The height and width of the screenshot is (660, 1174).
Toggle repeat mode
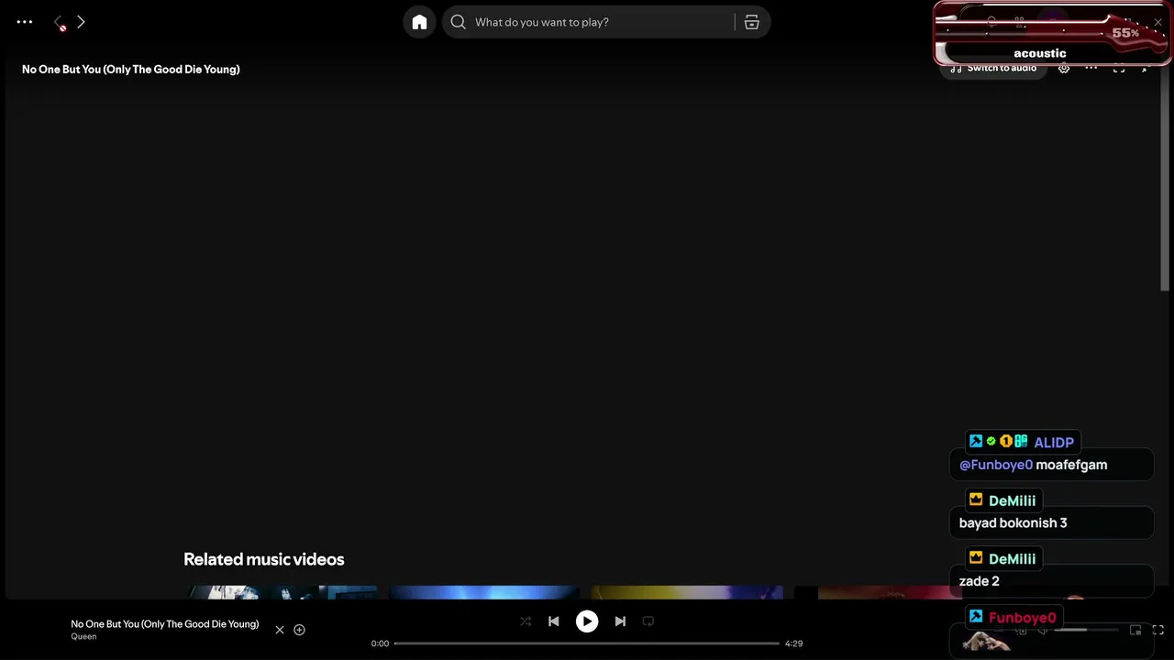(648, 621)
